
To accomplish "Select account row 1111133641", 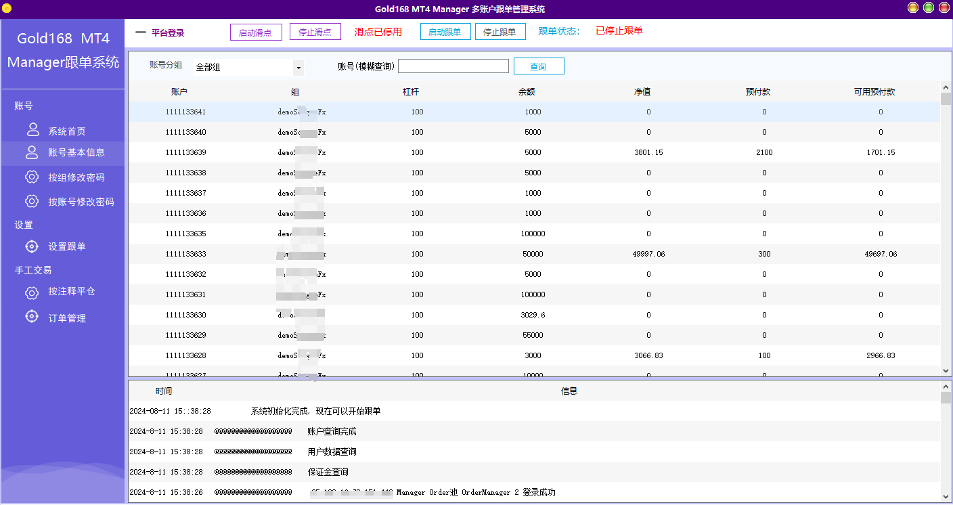I will tap(534, 112).
